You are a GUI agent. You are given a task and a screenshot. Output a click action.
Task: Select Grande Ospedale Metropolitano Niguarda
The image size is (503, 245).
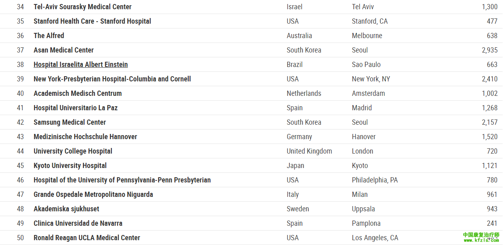(93, 194)
